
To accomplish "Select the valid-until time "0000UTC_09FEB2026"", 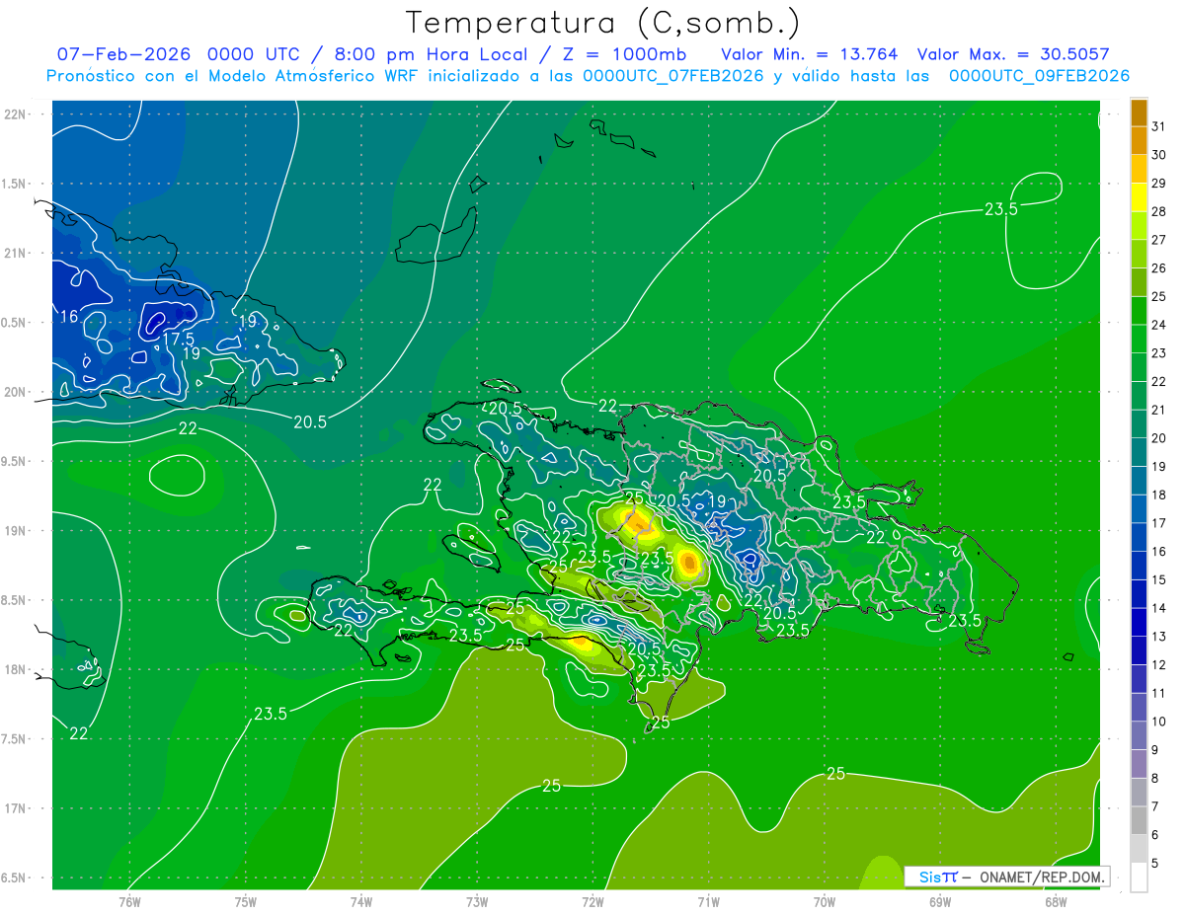I will (1039, 76).
